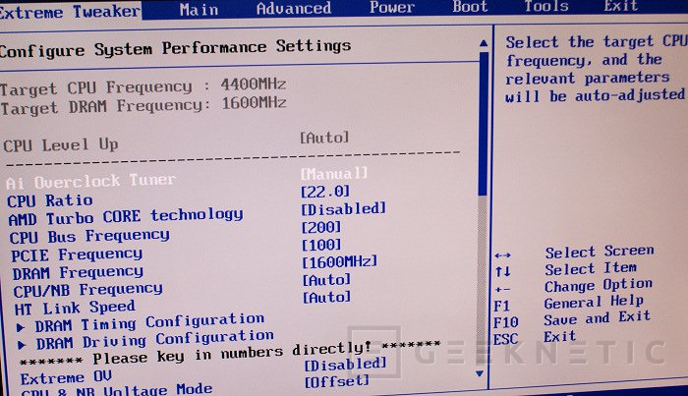Select PCIE Frequency value 100
The height and width of the screenshot is (396, 688).
coord(321,245)
